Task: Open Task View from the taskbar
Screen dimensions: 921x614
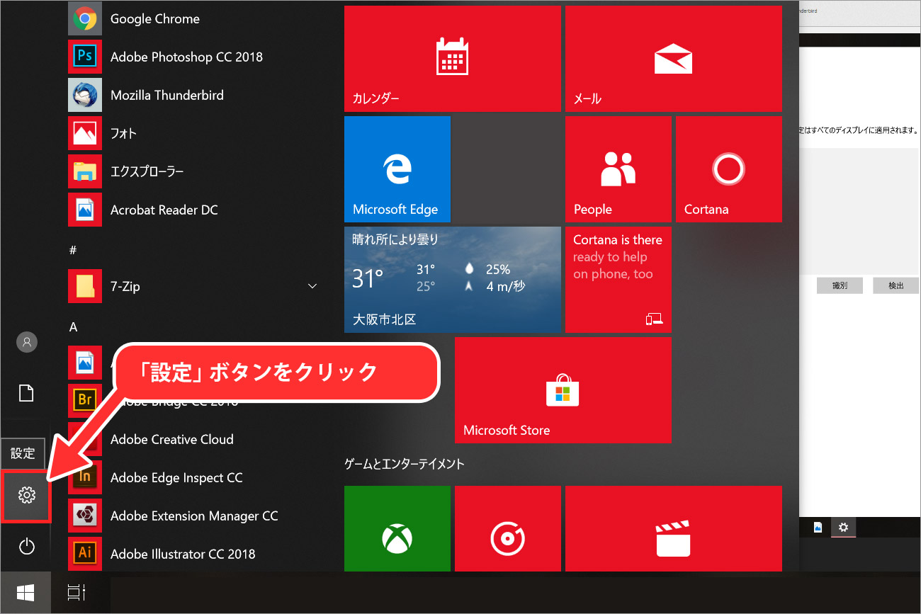Action: tap(76, 592)
